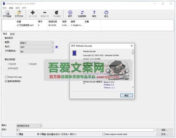Select the 覆盖 radio button
The width and height of the screenshot is (176, 138).
17,134
